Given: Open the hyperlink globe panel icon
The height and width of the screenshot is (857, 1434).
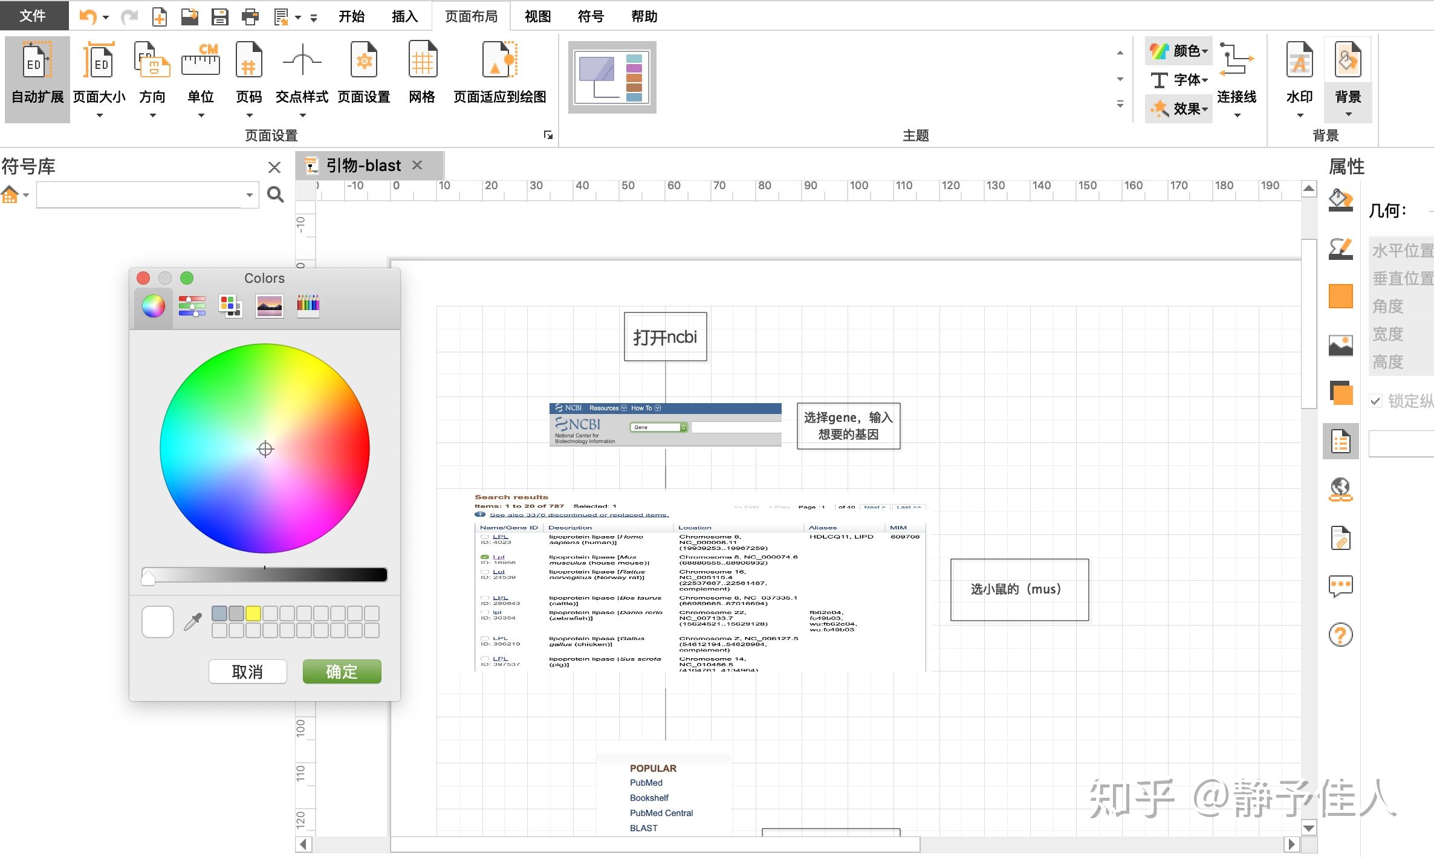Looking at the screenshot, I should point(1340,490).
